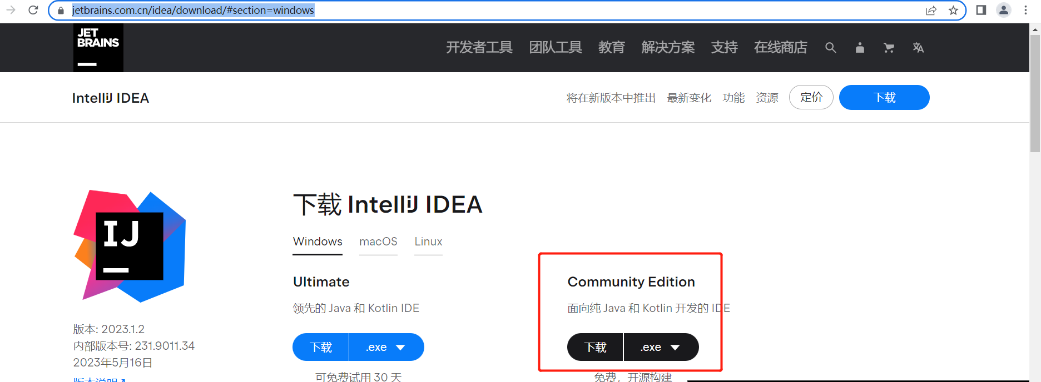Image resolution: width=1041 pixels, height=382 pixels.
Task: Open 解决方案 menu
Action: point(668,48)
